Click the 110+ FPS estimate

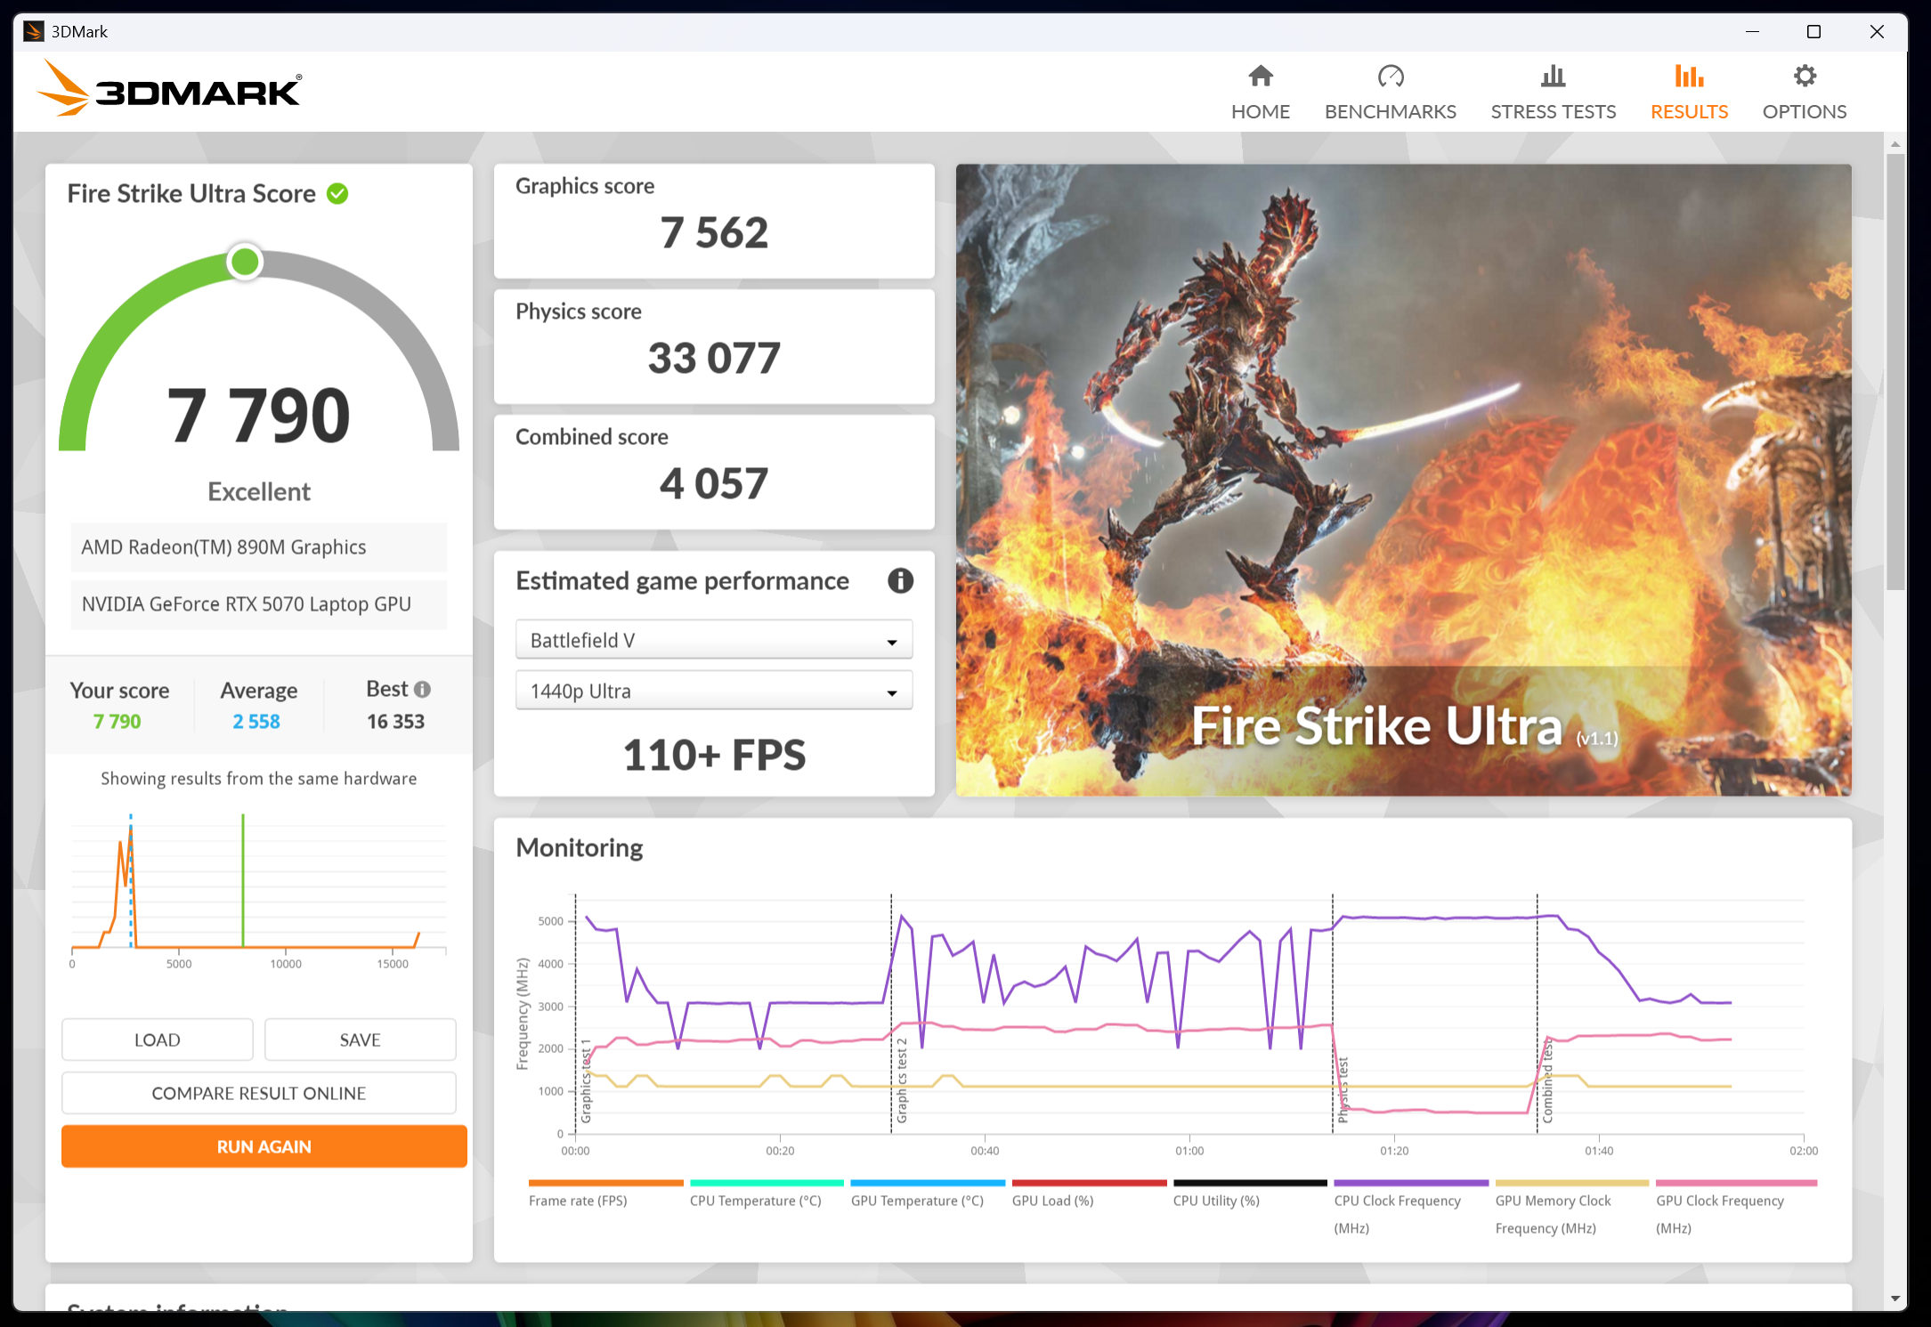click(714, 756)
